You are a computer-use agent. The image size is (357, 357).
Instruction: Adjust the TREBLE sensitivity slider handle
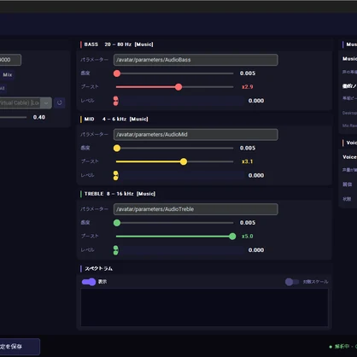pos(117,223)
